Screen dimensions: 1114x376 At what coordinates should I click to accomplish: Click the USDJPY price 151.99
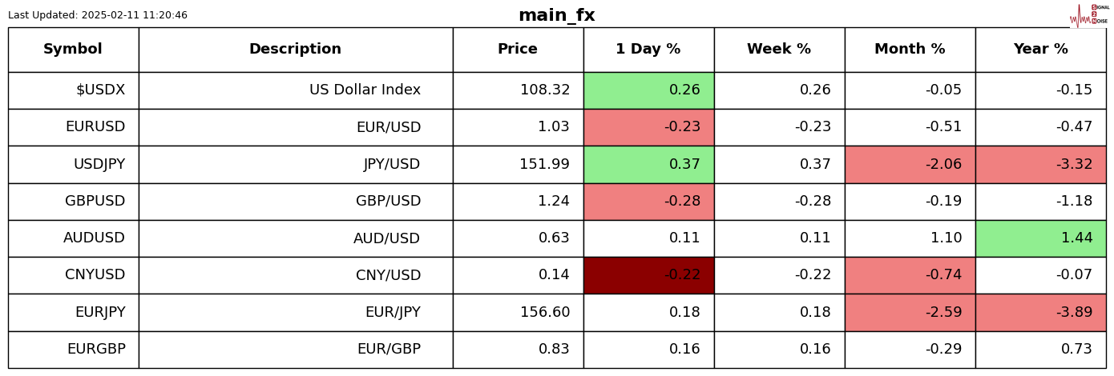click(545, 165)
